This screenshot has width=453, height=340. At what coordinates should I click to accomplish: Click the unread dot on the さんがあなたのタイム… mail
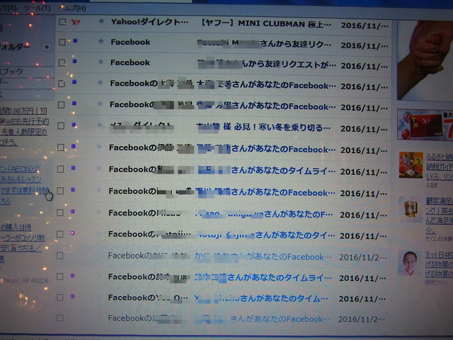tap(72, 296)
